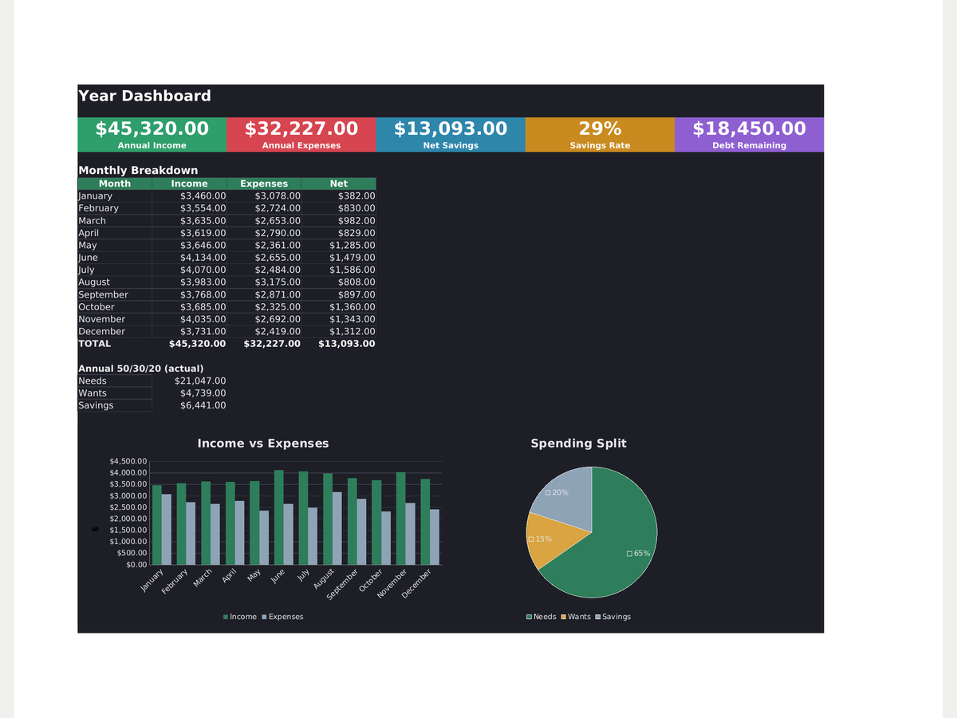Select July expenses cell $2,484.00

[x=264, y=270]
